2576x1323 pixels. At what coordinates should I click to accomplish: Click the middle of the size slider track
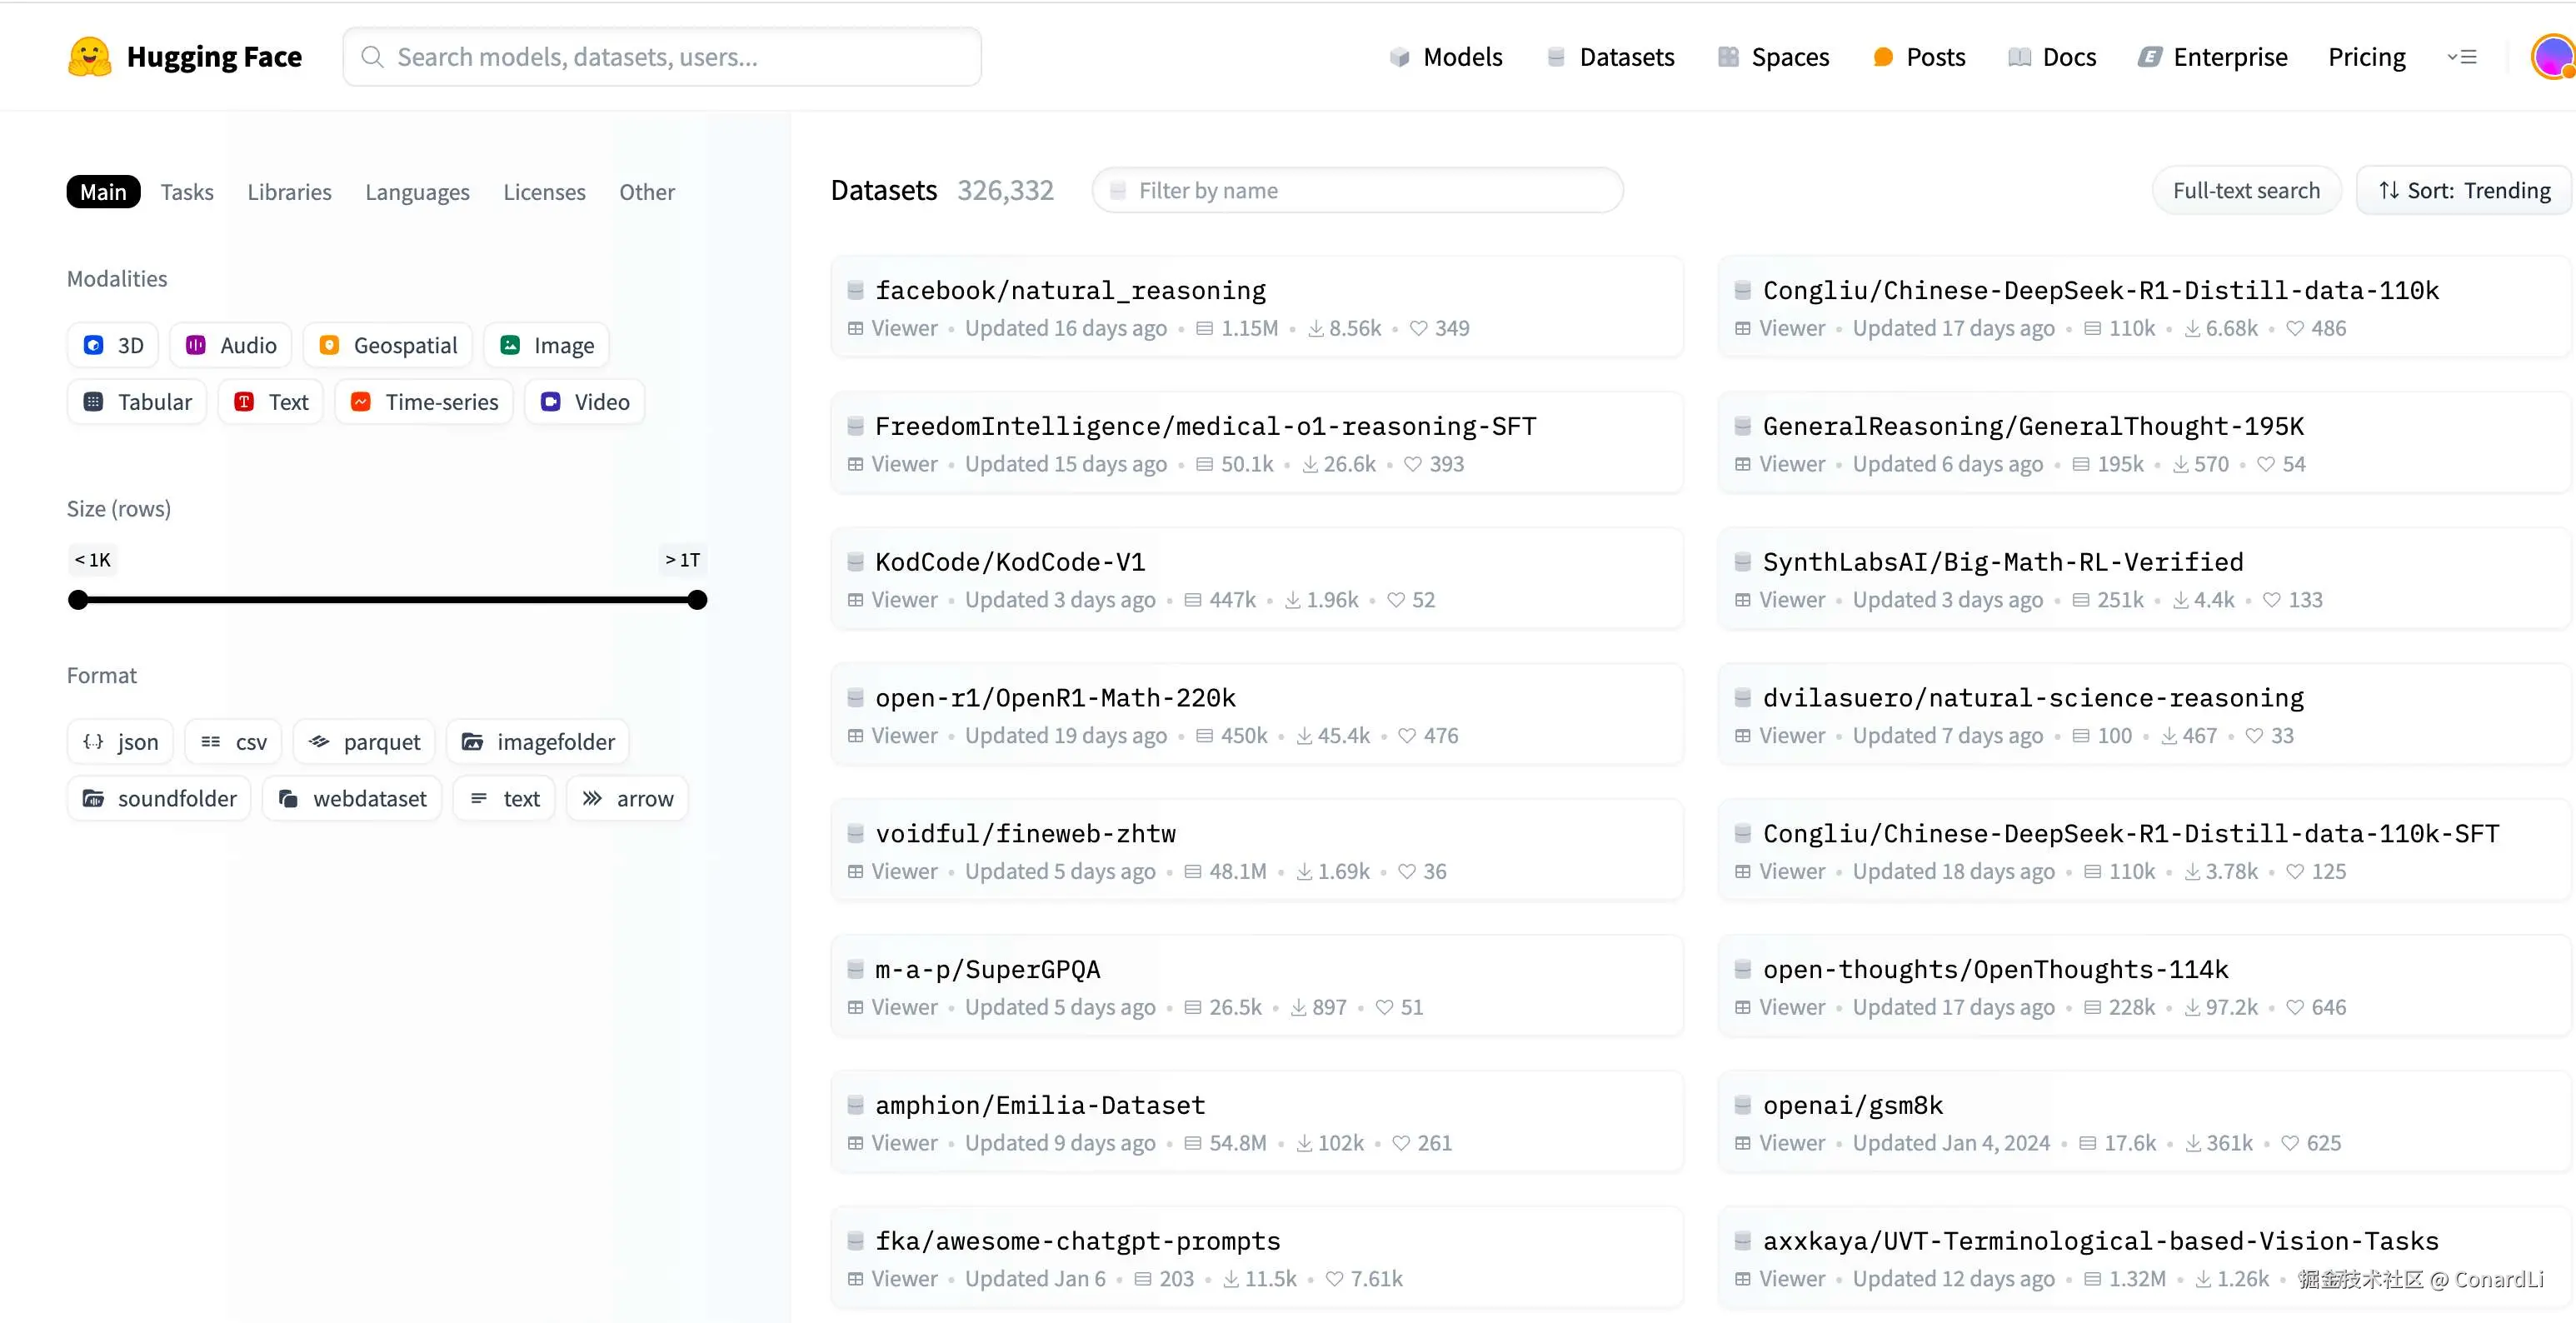388,600
